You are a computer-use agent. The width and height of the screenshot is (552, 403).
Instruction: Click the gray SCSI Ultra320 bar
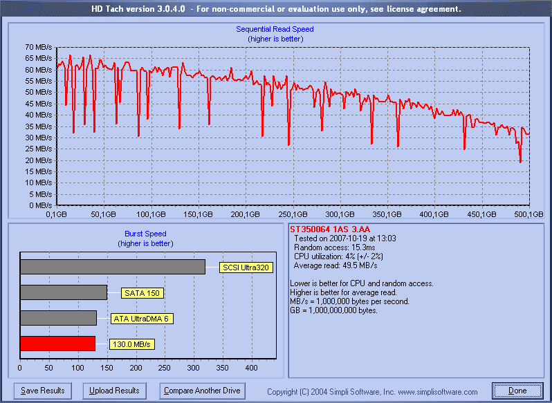coord(113,267)
